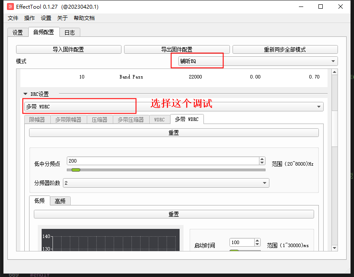
Task: Switch to the 设置 tab
Action: [x=18, y=33]
